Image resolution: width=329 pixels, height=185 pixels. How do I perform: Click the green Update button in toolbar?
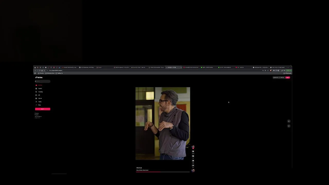point(289,70)
